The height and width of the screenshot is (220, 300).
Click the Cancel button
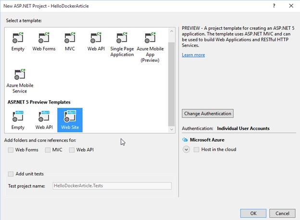coord(282,213)
